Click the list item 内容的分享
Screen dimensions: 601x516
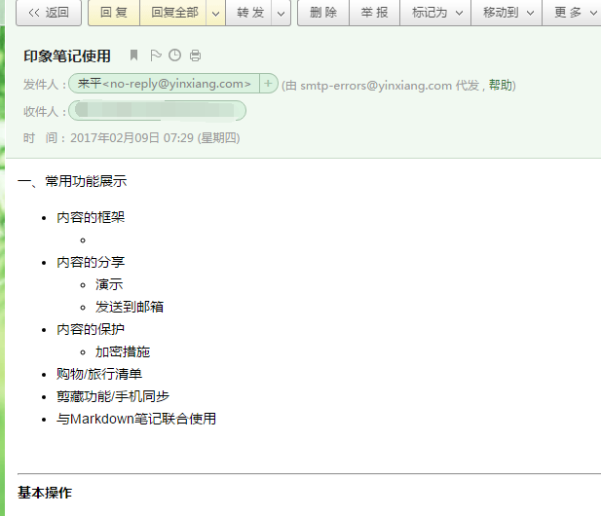91,263
